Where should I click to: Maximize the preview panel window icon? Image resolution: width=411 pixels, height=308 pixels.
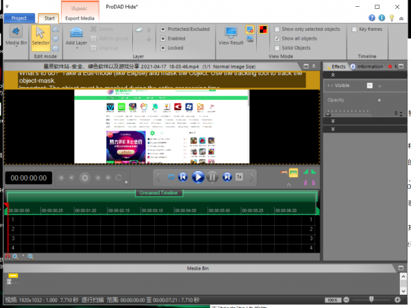pyautogui.click(x=306, y=66)
